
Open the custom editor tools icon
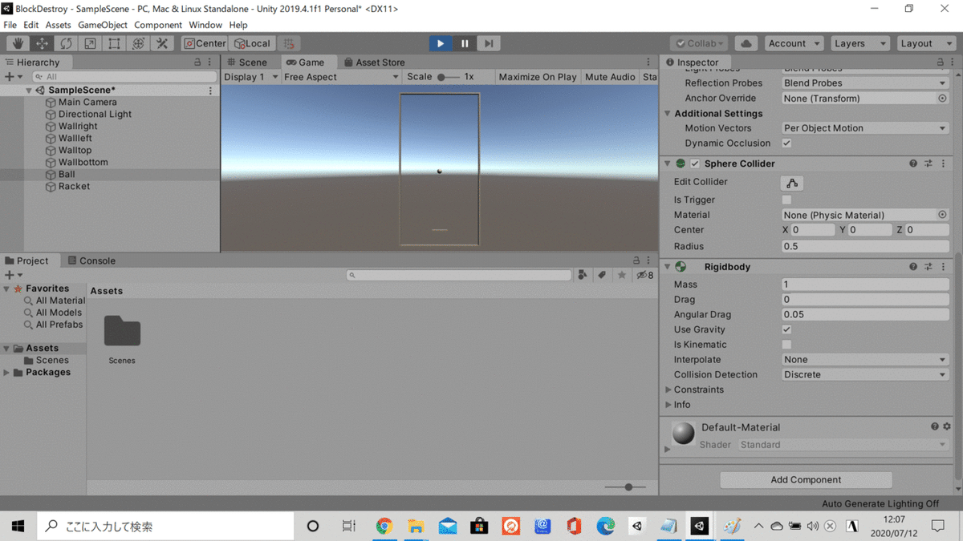point(162,43)
